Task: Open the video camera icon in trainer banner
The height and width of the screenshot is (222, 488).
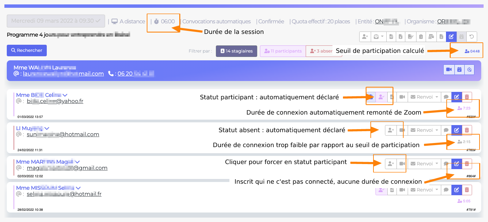Action: [x=449, y=69]
